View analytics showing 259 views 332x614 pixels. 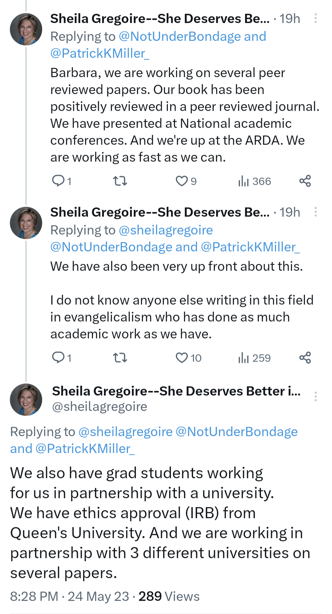click(x=255, y=358)
